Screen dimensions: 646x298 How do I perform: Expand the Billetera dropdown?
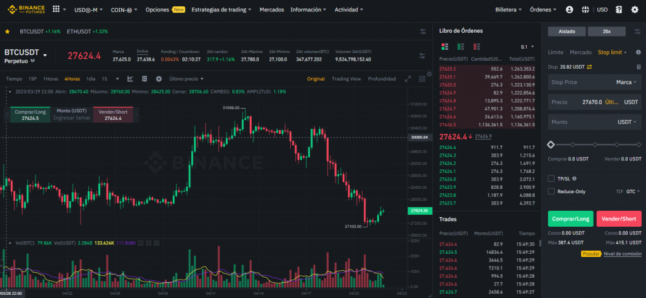tap(508, 9)
